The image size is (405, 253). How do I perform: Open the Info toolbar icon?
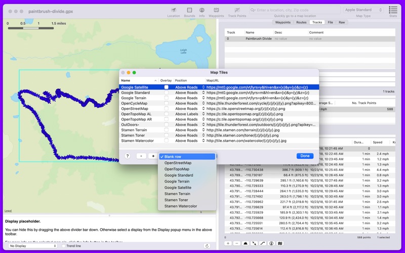pos(201,10)
